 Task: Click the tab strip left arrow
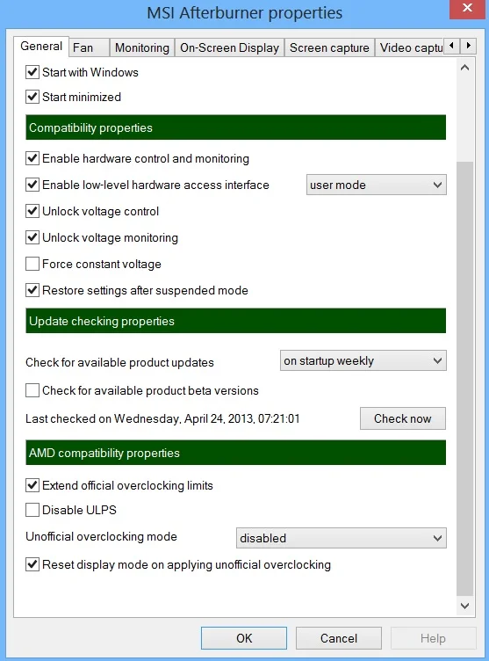pos(452,46)
